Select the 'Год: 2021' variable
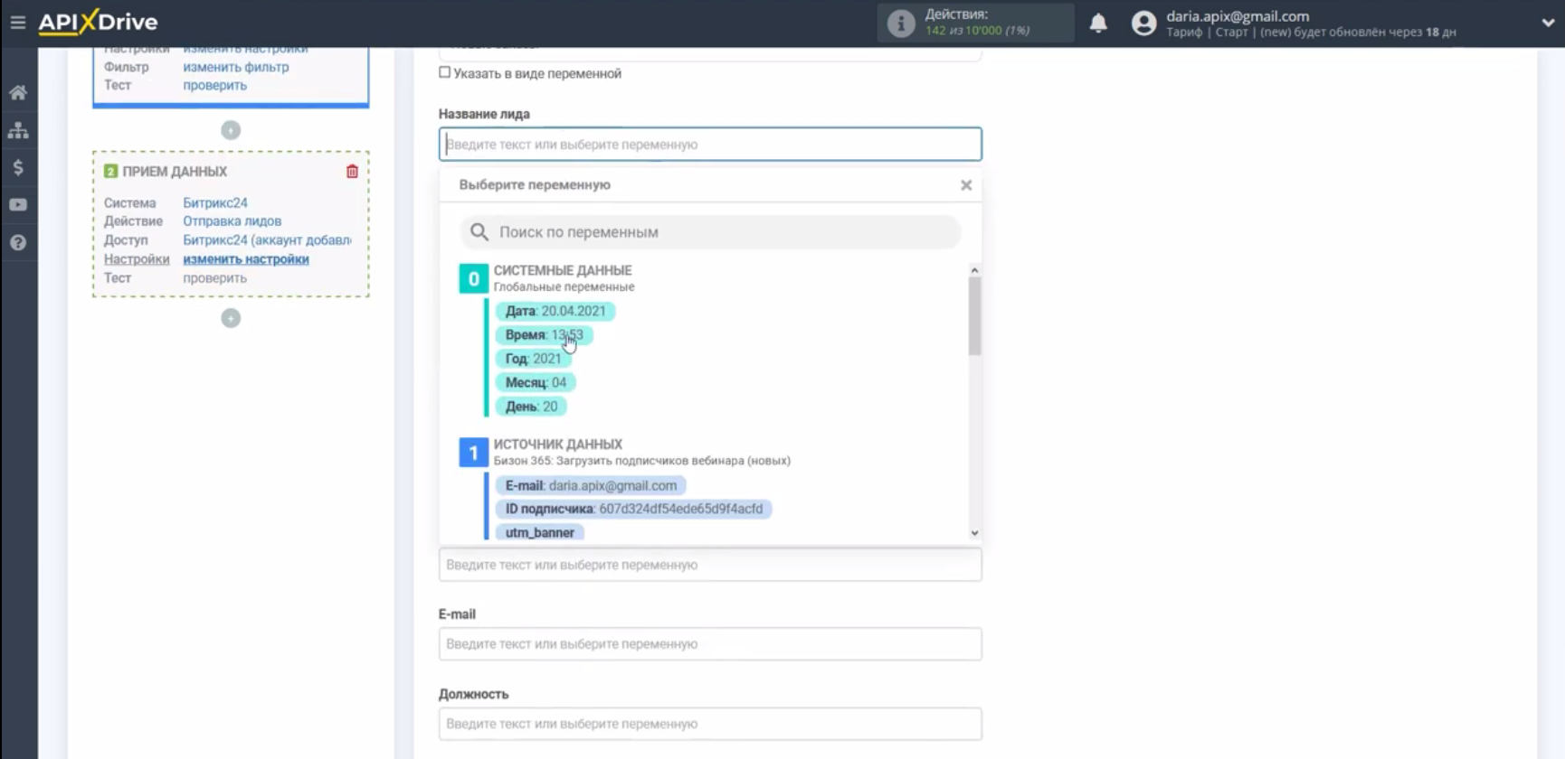 pyautogui.click(x=533, y=359)
